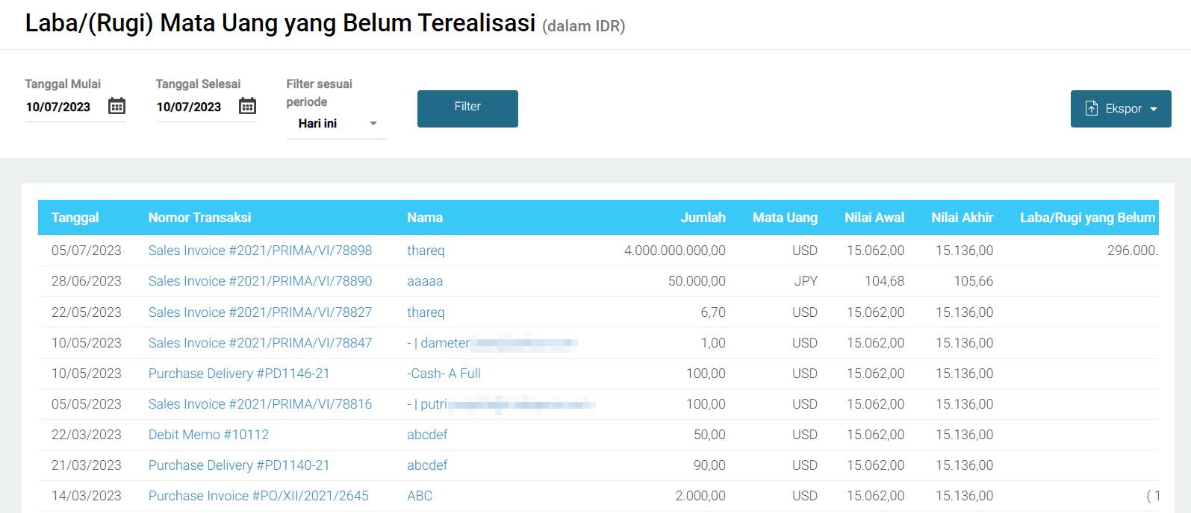Open the Hari ini period dropdown
This screenshot has width=1191, height=513.
pos(336,124)
